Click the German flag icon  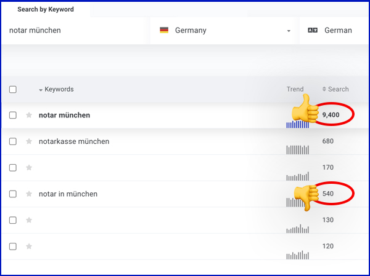coord(164,30)
